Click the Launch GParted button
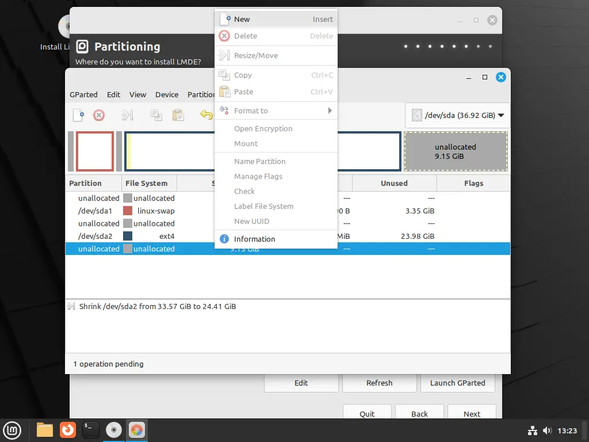The width and height of the screenshot is (589, 442). pos(457,383)
